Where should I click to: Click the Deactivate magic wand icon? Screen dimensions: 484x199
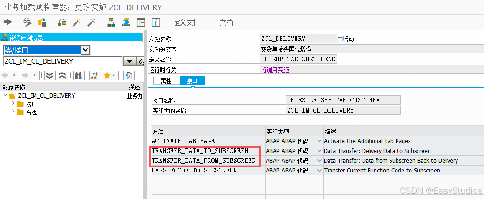tap(92, 22)
